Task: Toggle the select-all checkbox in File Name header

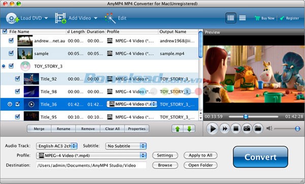Action: pos(5,32)
